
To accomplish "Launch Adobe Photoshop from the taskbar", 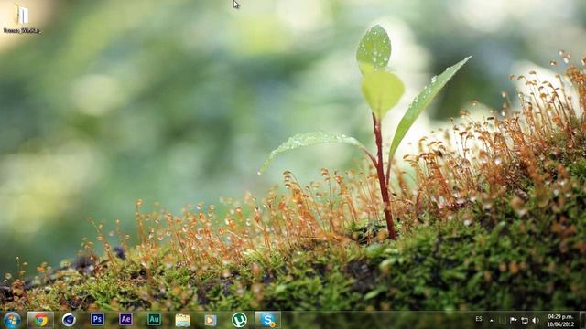I will 97,319.
